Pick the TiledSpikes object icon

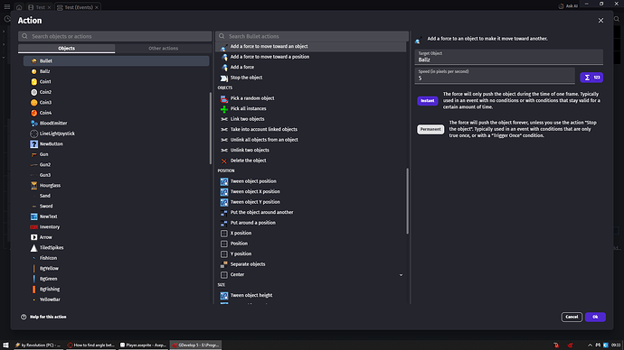point(33,248)
